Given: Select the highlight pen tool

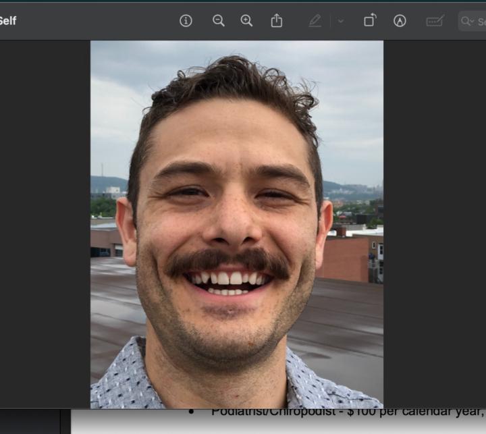Looking at the screenshot, I should coord(315,21).
